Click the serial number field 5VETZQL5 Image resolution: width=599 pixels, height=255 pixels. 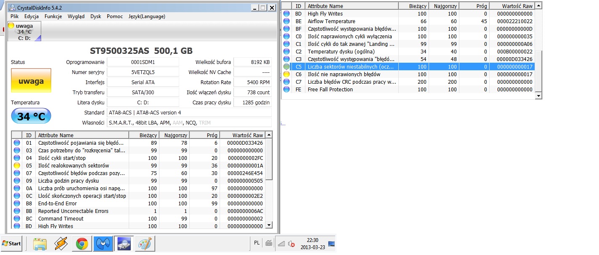[143, 72]
